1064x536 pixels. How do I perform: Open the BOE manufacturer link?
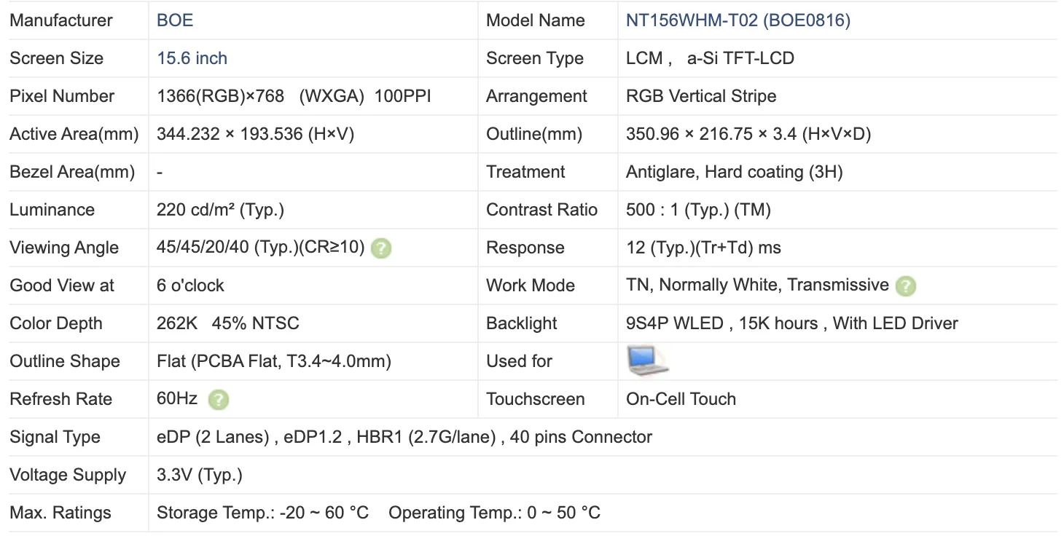(x=175, y=20)
